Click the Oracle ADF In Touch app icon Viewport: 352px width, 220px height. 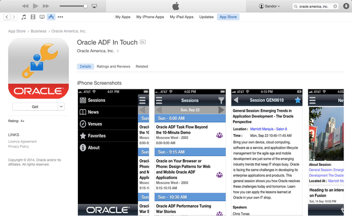point(38,69)
